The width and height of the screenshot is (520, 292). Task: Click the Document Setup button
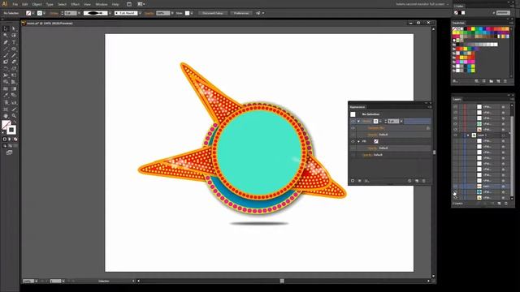point(213,13)
